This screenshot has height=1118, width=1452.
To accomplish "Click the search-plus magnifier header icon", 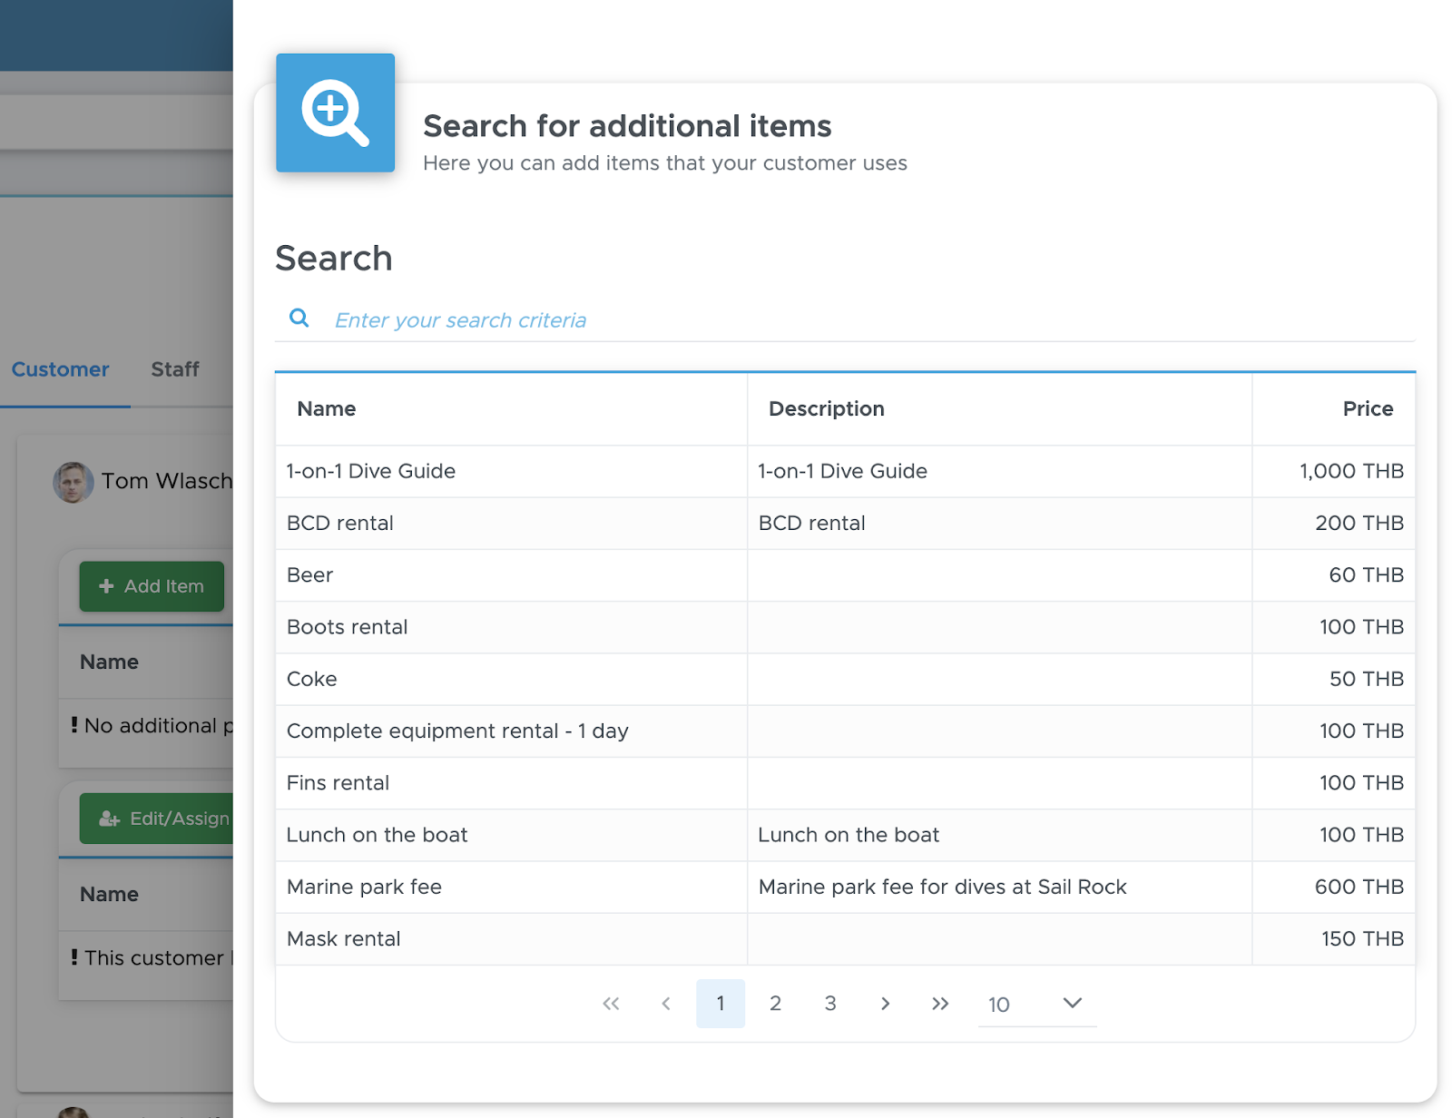I will pos(335,113).
